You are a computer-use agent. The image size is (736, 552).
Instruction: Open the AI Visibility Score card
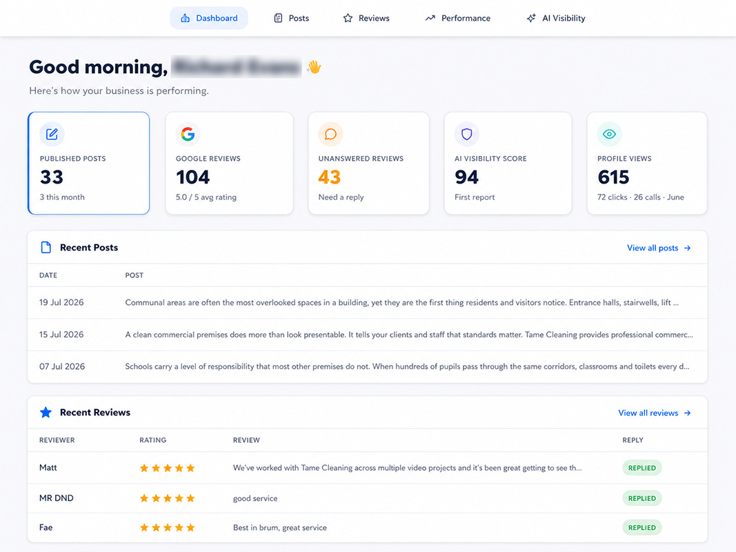click(x=508, y=163)
